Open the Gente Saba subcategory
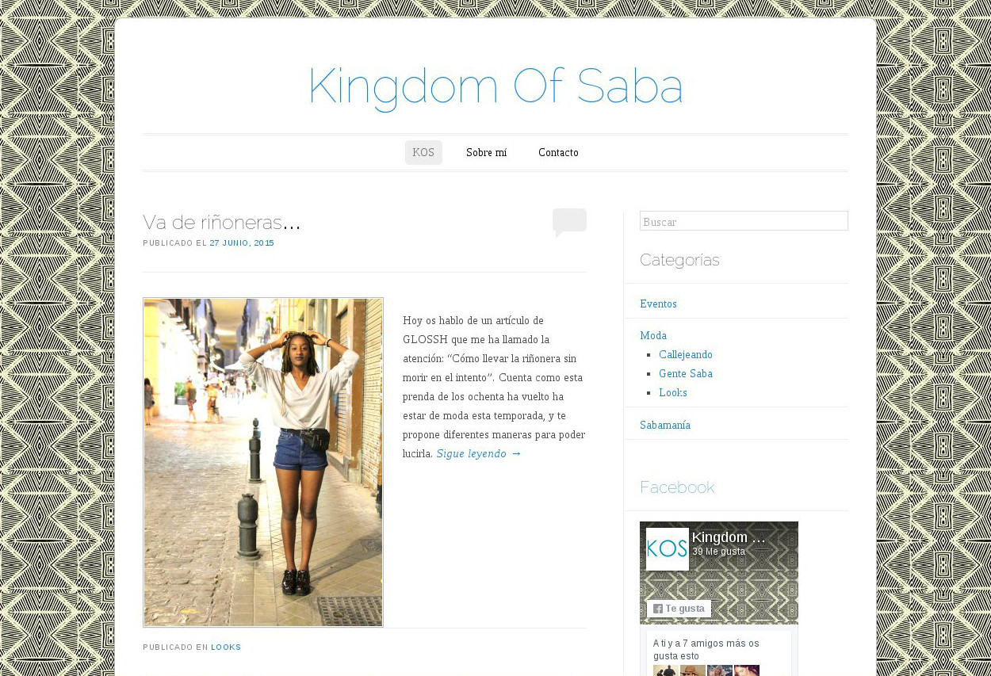 686,374
